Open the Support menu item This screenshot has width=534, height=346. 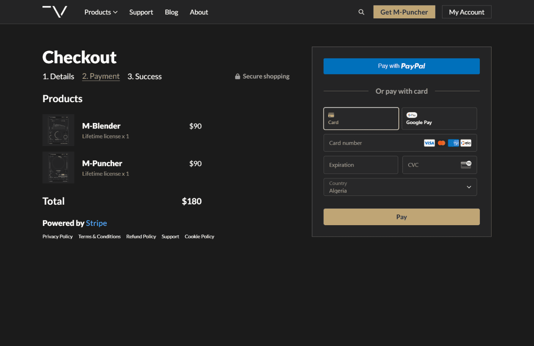141,12
